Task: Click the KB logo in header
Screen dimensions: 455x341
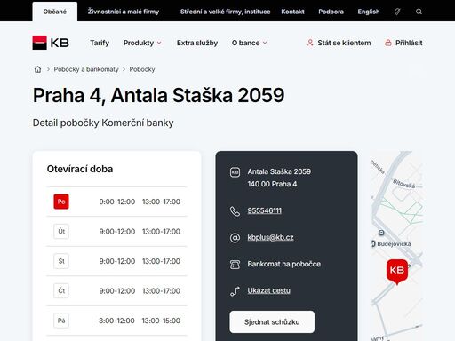Action: [51, 43]
